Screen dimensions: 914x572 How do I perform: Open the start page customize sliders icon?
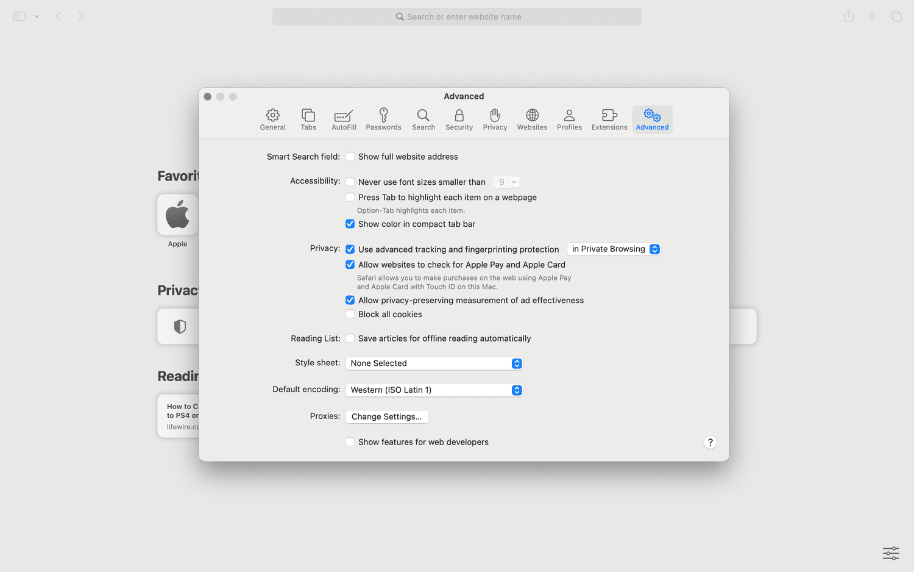pos(891,553)
